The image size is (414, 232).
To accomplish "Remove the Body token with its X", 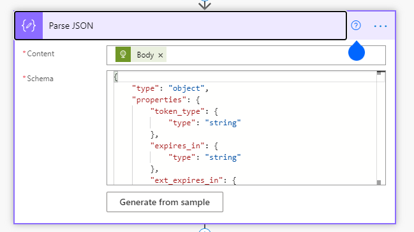I will pos(161,55).
